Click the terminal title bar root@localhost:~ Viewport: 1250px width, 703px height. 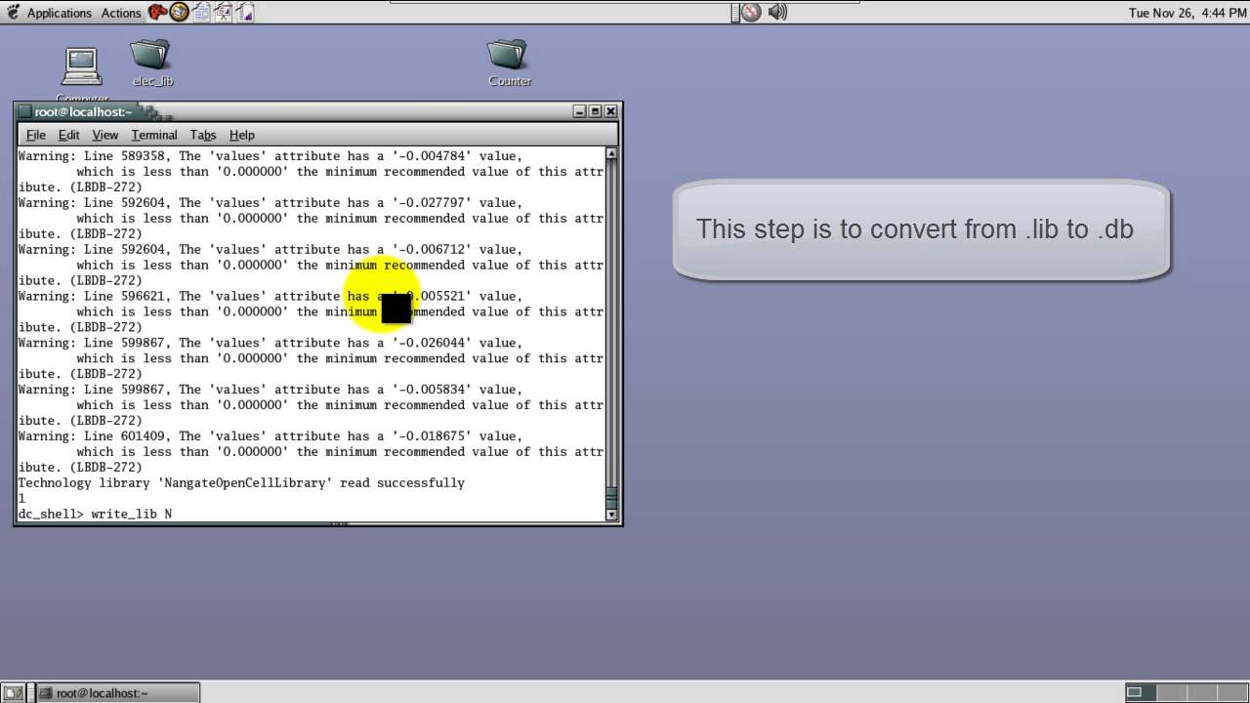[x=84, y=111]
